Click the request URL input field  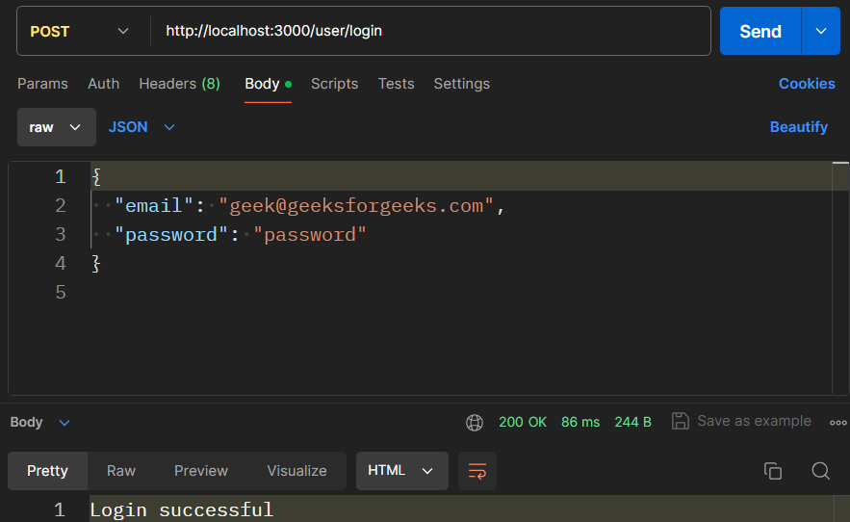[430, 31]
